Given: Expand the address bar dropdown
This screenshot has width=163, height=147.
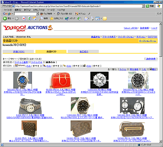Looking at the screenshot, I should tap(143, 6).
